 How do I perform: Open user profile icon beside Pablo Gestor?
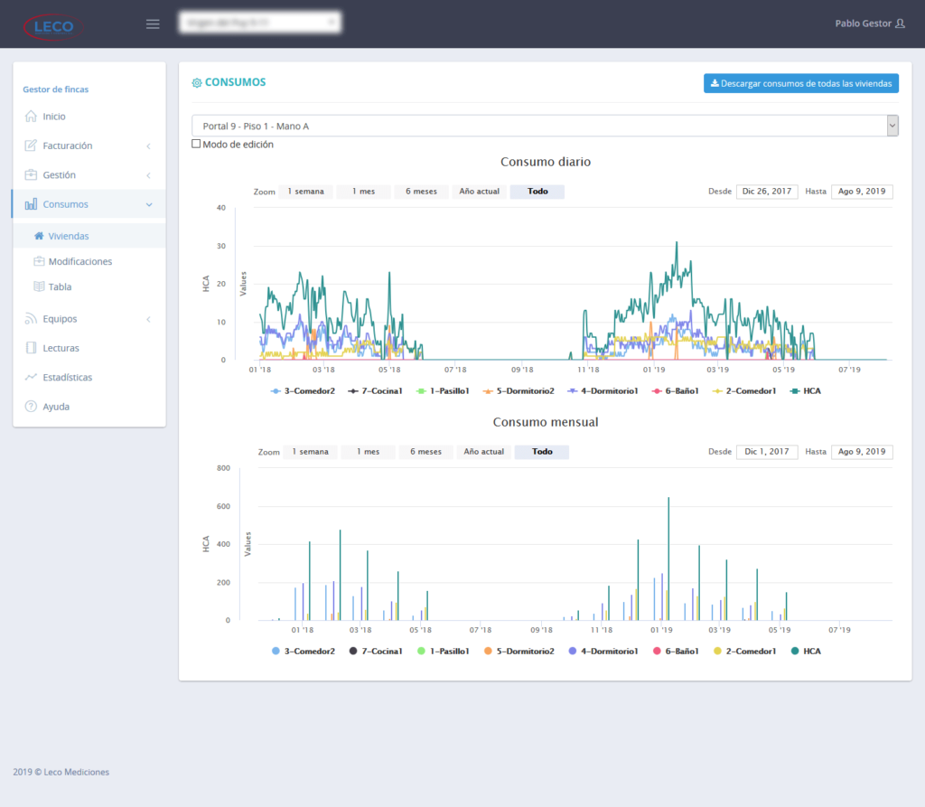[899, 23]
